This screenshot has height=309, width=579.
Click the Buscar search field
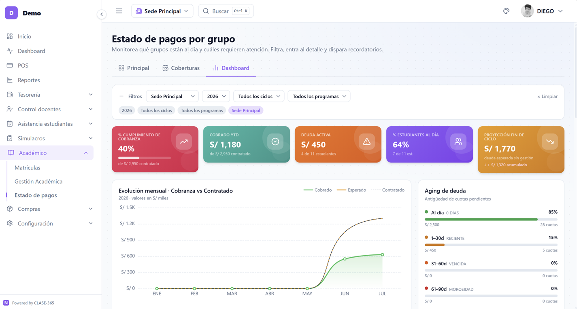click(226, 11)
